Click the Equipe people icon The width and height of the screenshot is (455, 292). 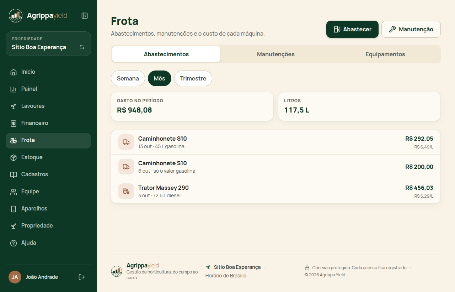click(x=14, y=192)
